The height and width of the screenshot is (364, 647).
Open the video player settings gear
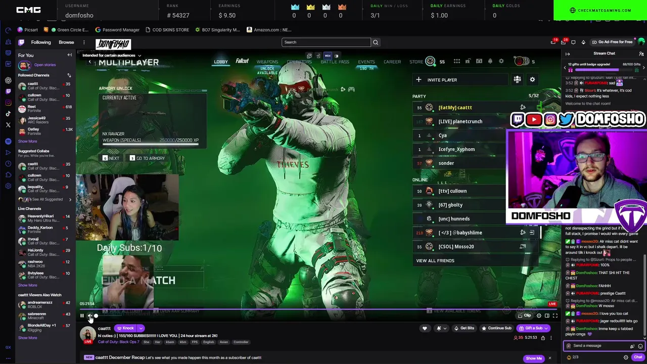click(539, 315)
